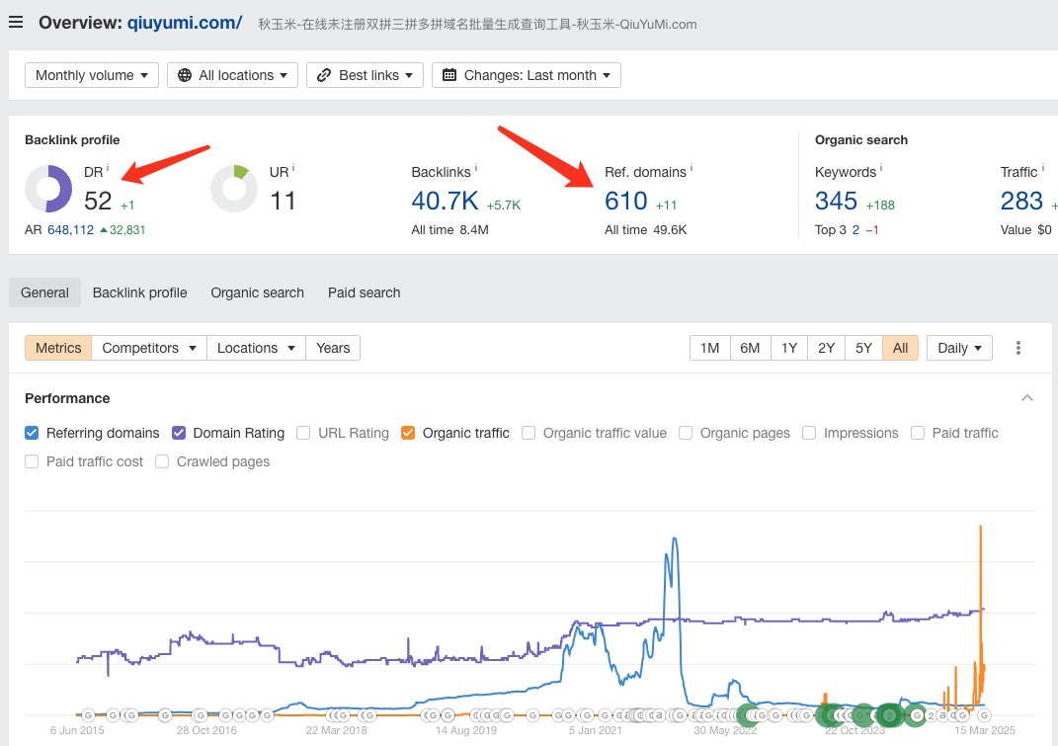Open the Best links dropdown
Viewport: 1058px width, 746px height.
point(366,75)
